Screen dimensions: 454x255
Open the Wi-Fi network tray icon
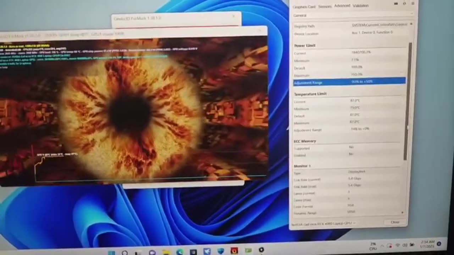coord(398,245)
